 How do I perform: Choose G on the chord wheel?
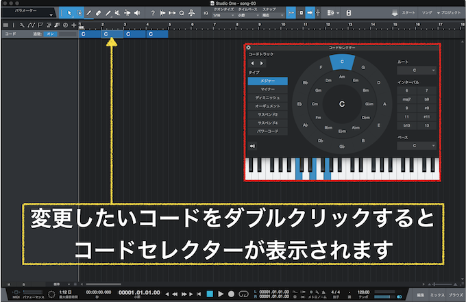coord(363,67)
